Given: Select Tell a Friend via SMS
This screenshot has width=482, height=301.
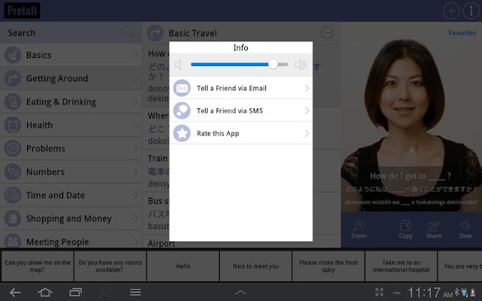Looking at the screenshot, I should coord(241,111).
